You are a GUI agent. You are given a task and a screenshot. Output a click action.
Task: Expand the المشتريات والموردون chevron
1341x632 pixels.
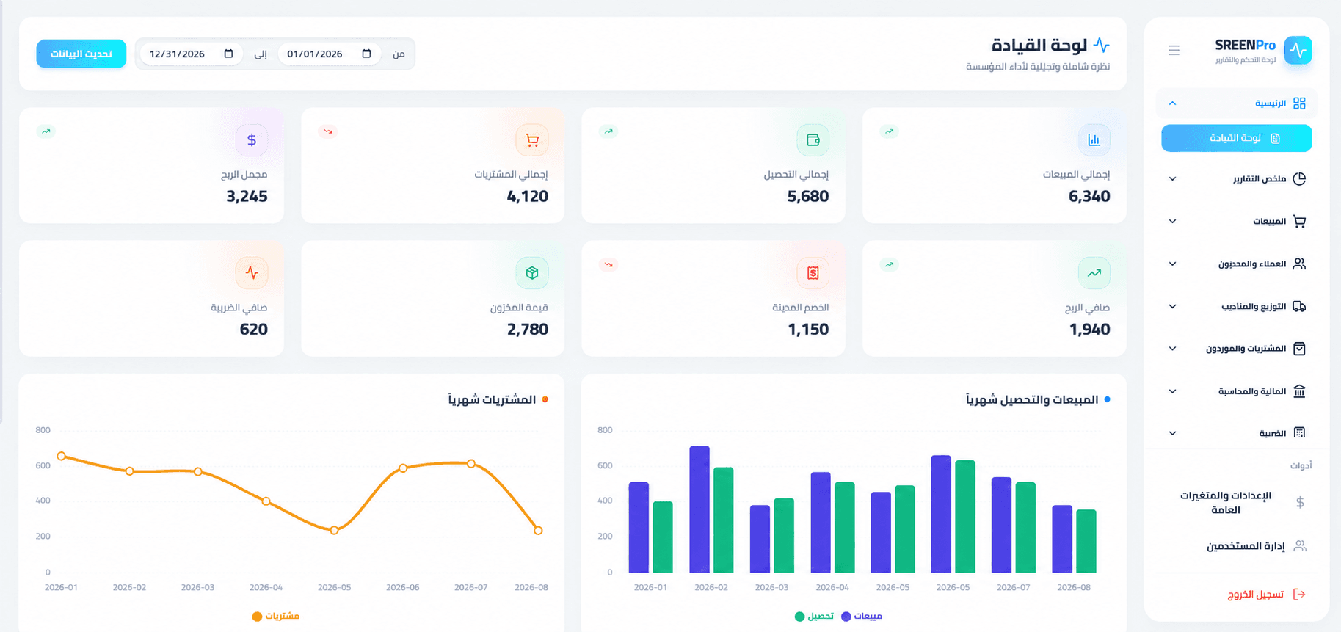pos(1172,349)
